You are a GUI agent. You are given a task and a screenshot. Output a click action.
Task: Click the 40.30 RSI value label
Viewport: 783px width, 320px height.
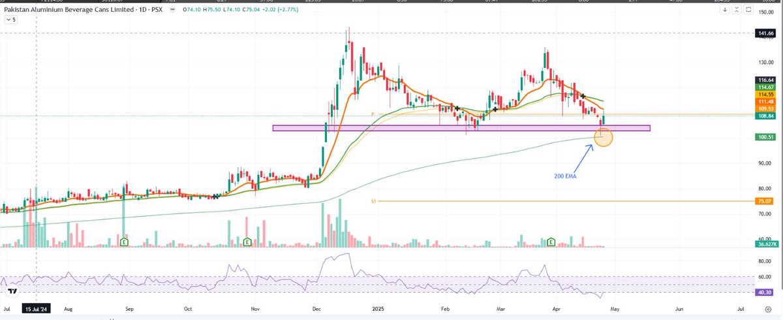(x=765, y=293)
